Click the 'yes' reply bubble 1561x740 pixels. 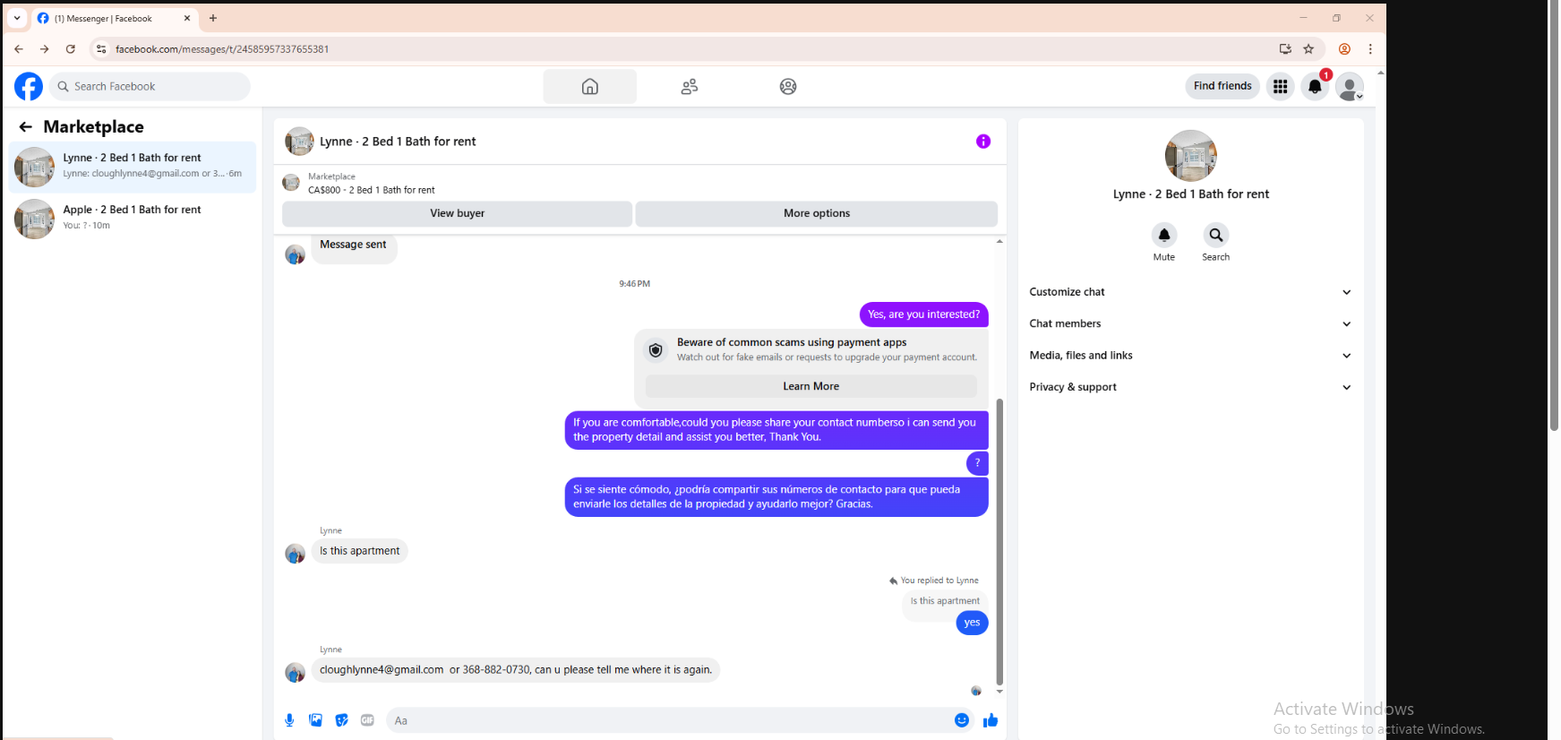(972, 623)
